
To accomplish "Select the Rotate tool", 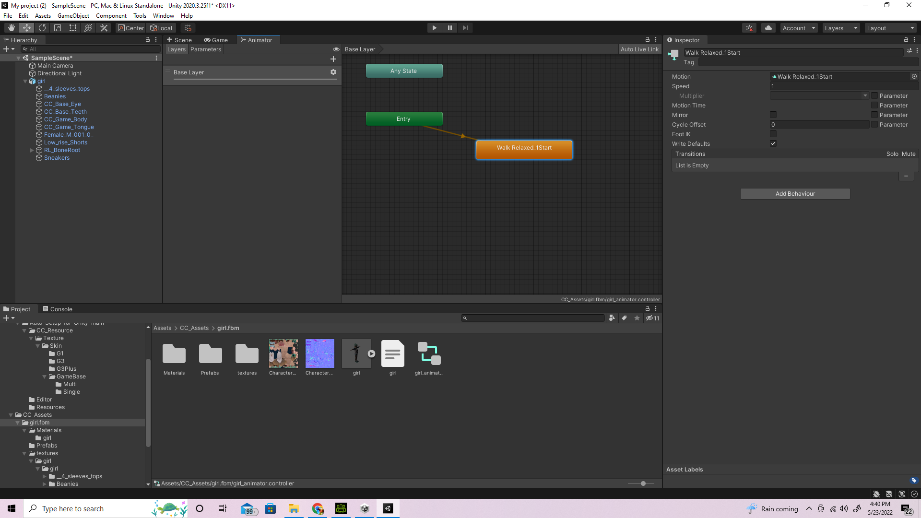I will [42, 28].
